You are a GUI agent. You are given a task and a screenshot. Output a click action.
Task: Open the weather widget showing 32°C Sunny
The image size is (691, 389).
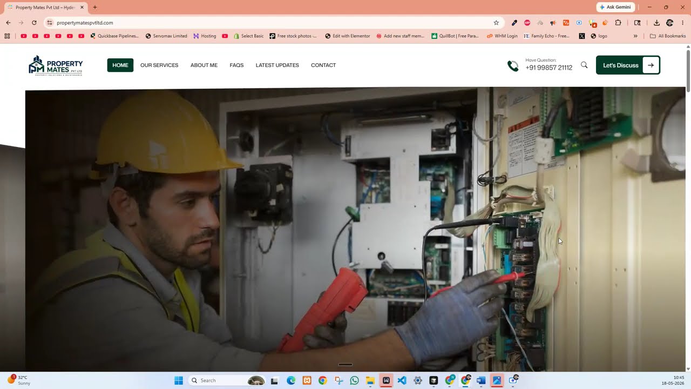coord(19,380)
